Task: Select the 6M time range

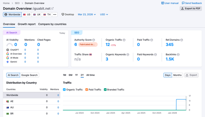Action: tap(70, 75)
